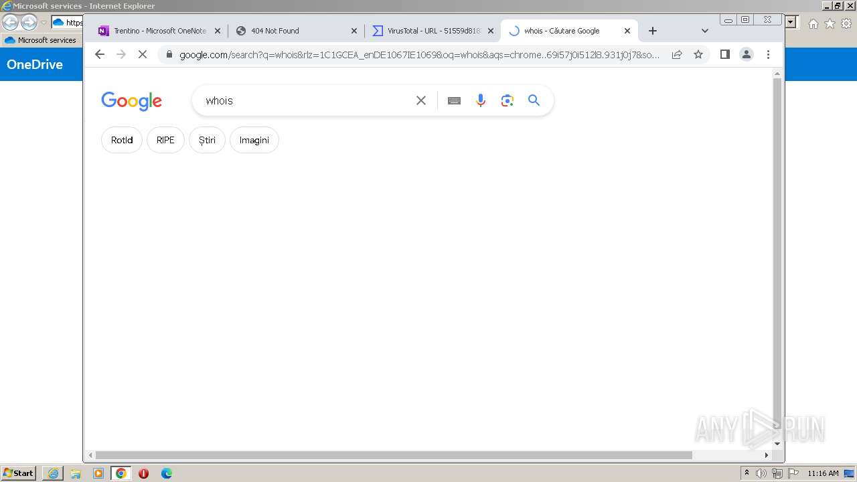The width and height of the screenshot is (857, 482).
Task: Open Internet Explorer home icon
Action: point(813,24)
